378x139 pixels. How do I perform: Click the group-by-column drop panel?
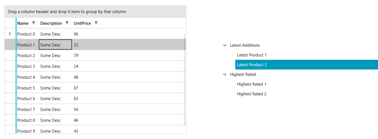[x=95, y=12]
